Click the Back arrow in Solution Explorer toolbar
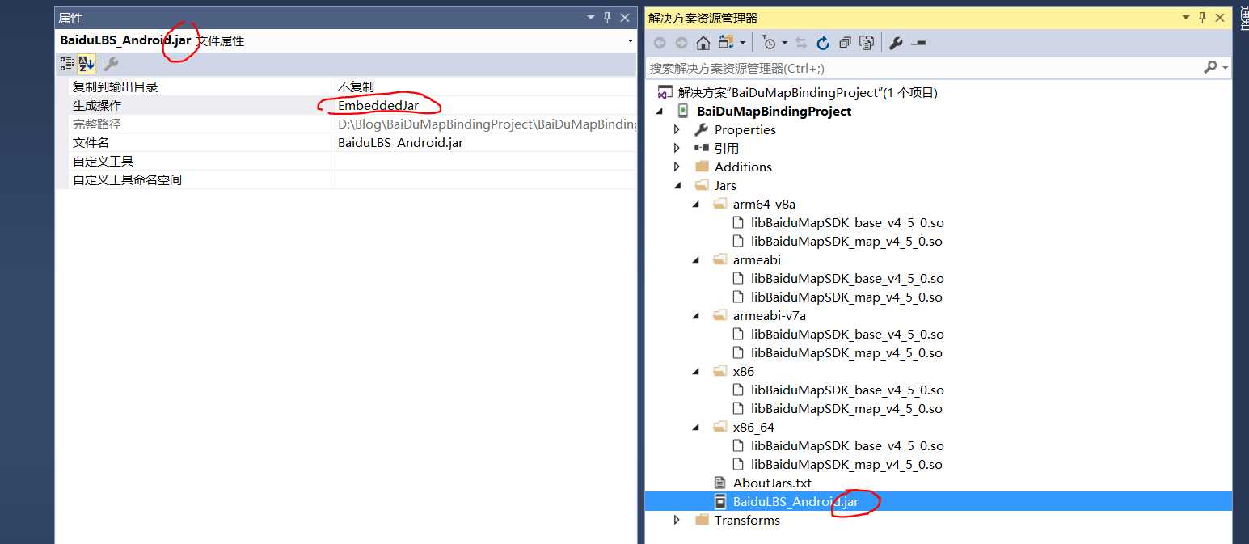The height and width of the screenshot is (544, 1249). 660,43
